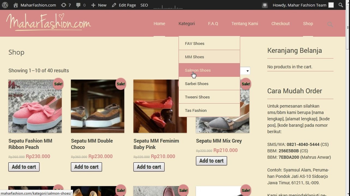Viewport: 350px width, 196px height.
Task: Click Sepatu MM Double Choco title
Action: pyautogui.click(x=92, y=144)
